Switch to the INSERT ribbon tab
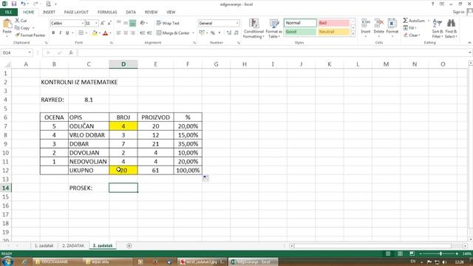 [x=49, y=12]
